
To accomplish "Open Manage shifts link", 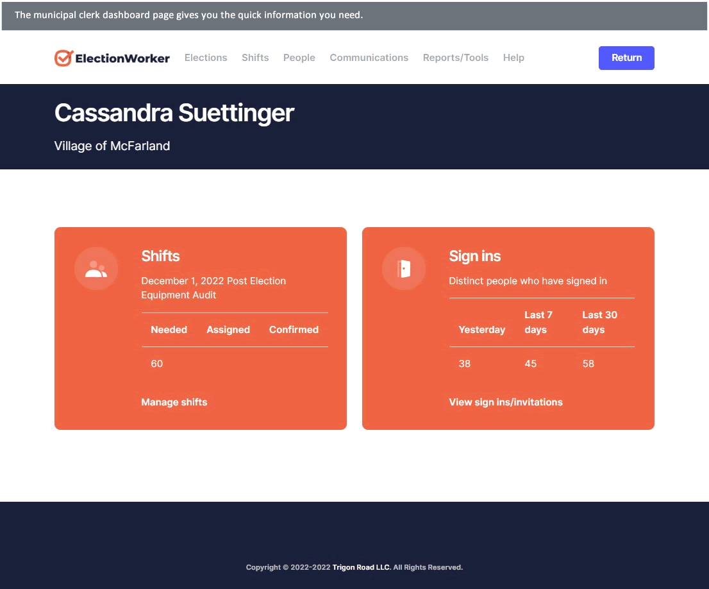I will pos(174,402).
